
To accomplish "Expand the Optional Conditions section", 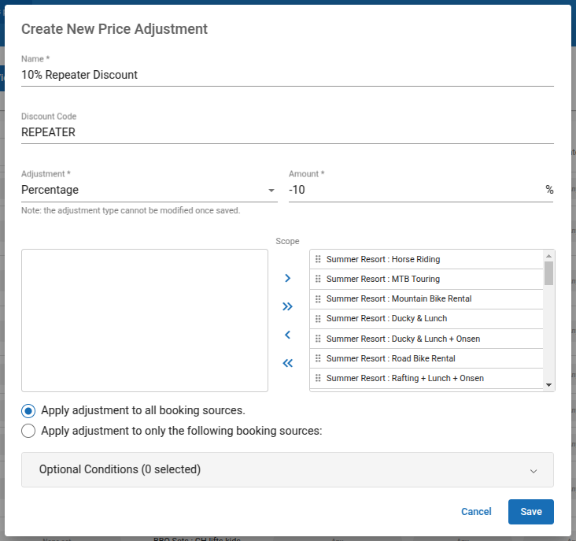I will (287, 469).
